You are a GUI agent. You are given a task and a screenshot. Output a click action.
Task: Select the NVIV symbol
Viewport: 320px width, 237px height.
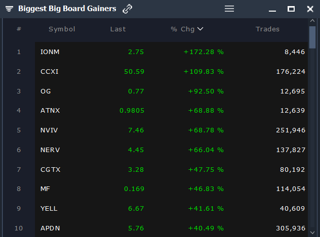pyautogui.click(x=49, y=130)
